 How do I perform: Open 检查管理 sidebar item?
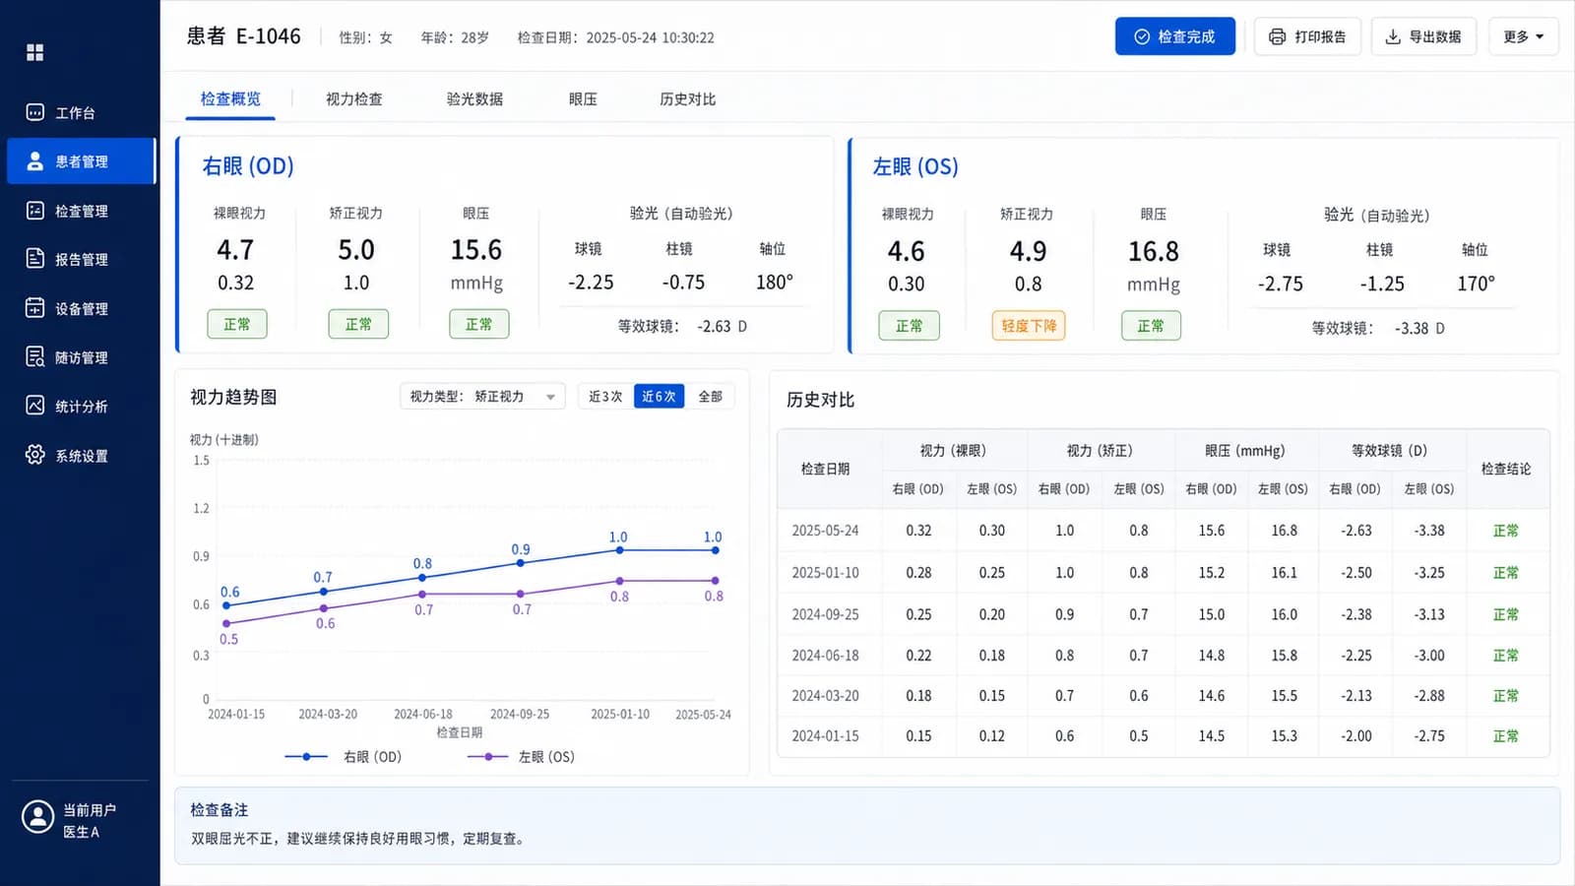tap(79, 211)
